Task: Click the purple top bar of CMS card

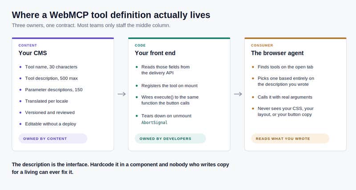Action: (x=63, y=38)
